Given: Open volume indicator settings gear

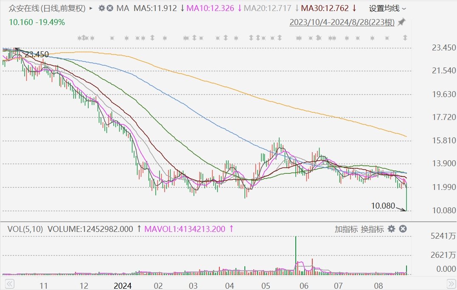Looking at the screenshot, I should coord(391,229).
